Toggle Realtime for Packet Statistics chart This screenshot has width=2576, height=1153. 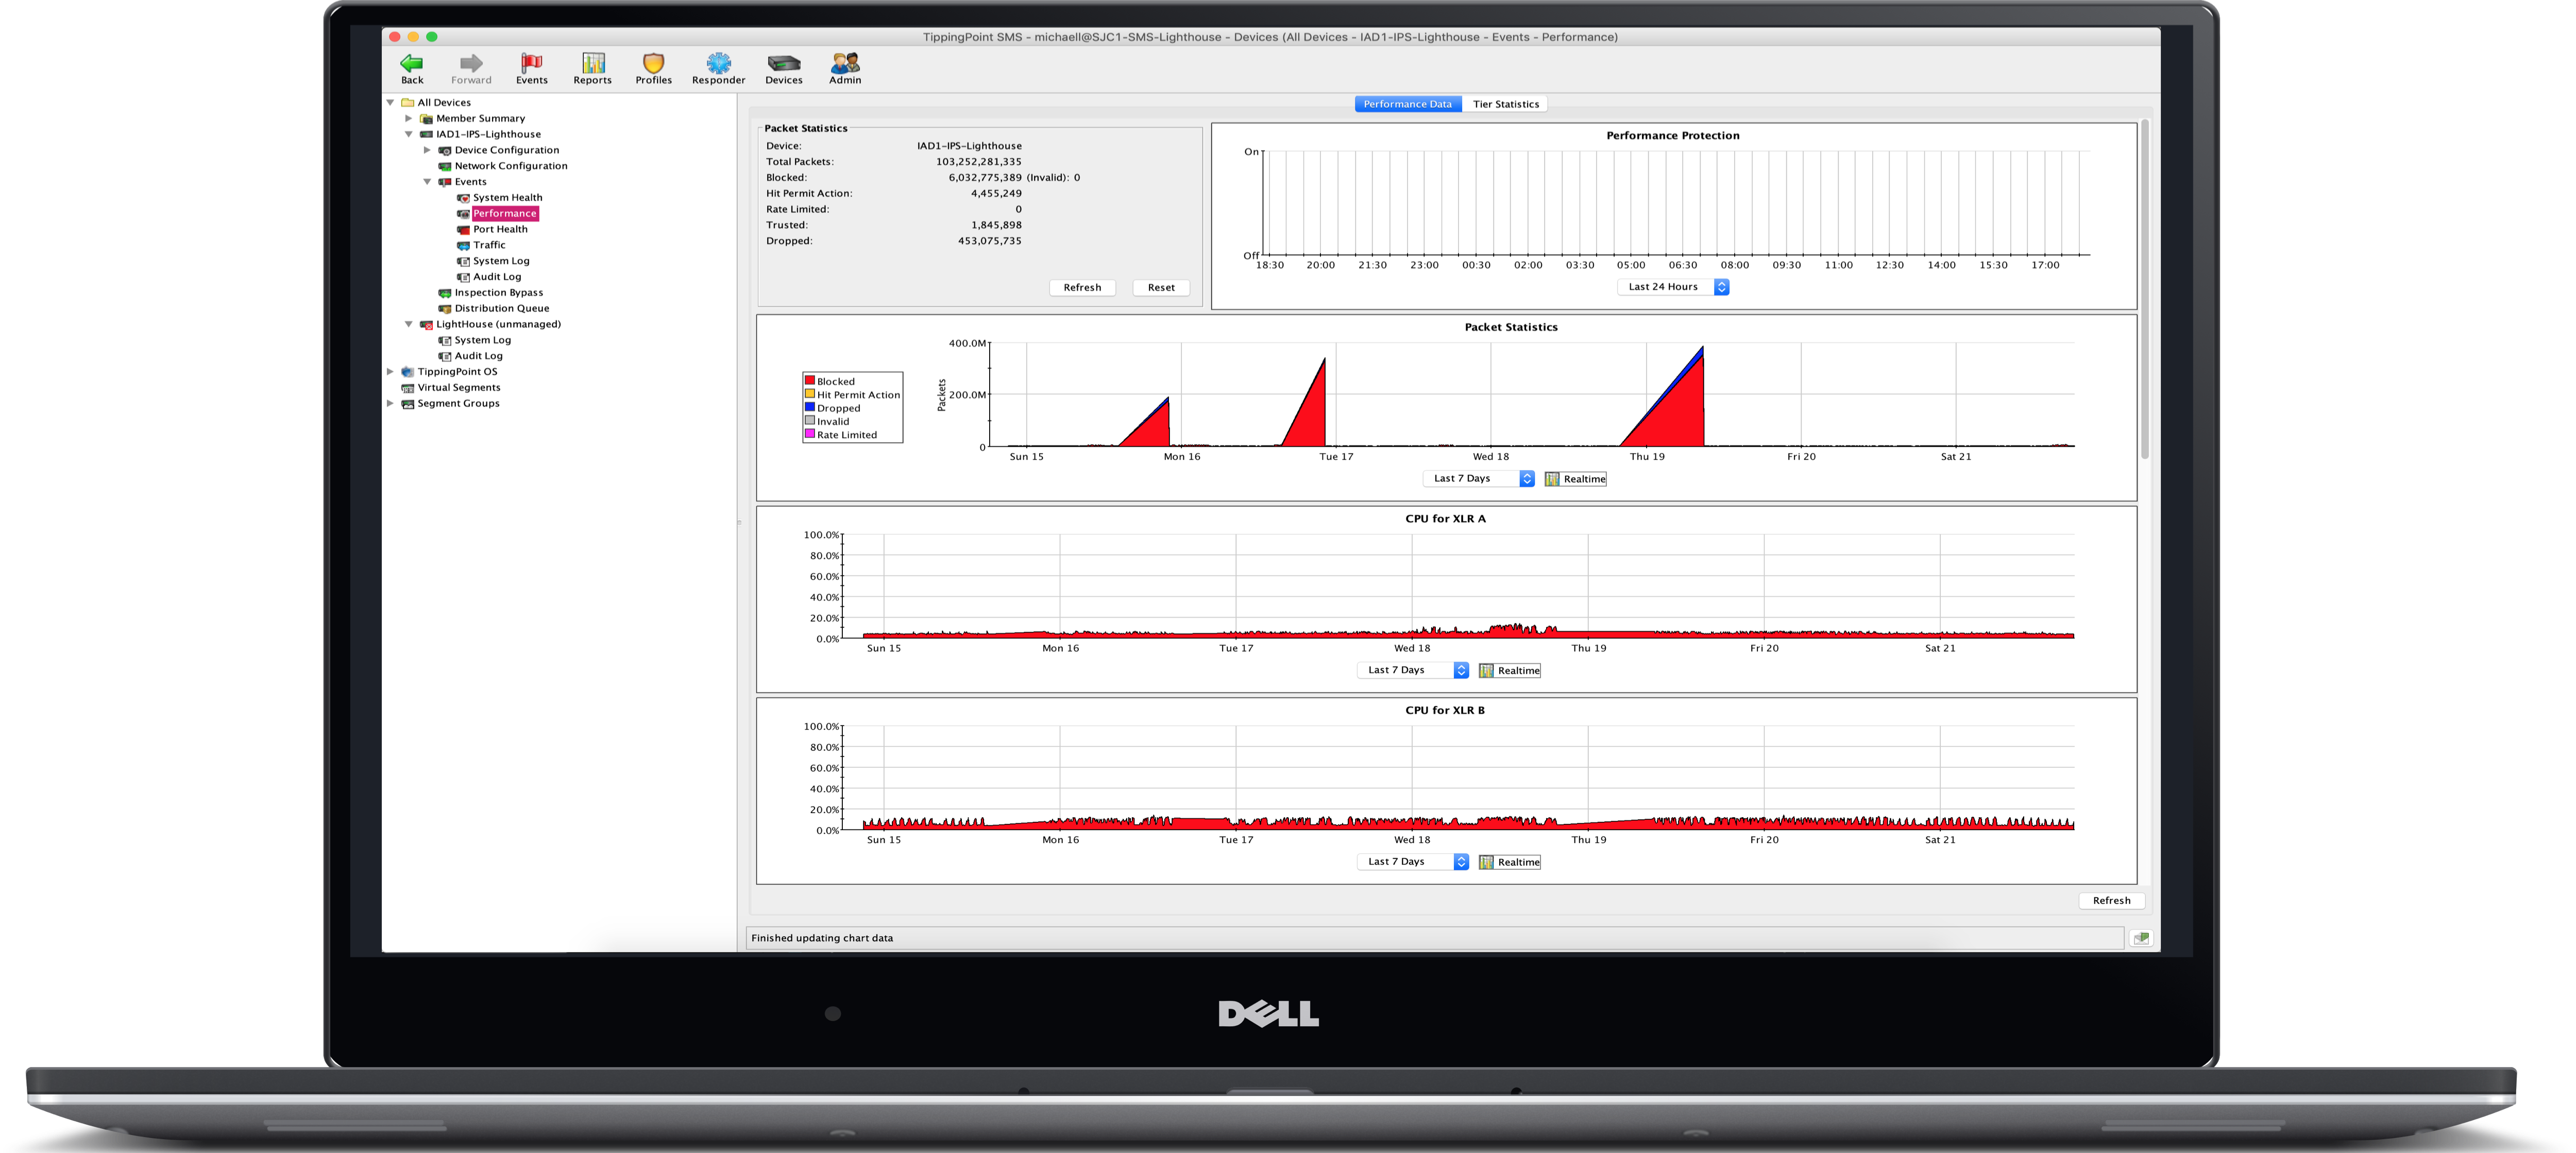click(1576, 479)
